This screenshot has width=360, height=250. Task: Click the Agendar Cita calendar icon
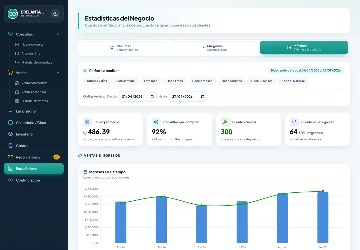17,53
